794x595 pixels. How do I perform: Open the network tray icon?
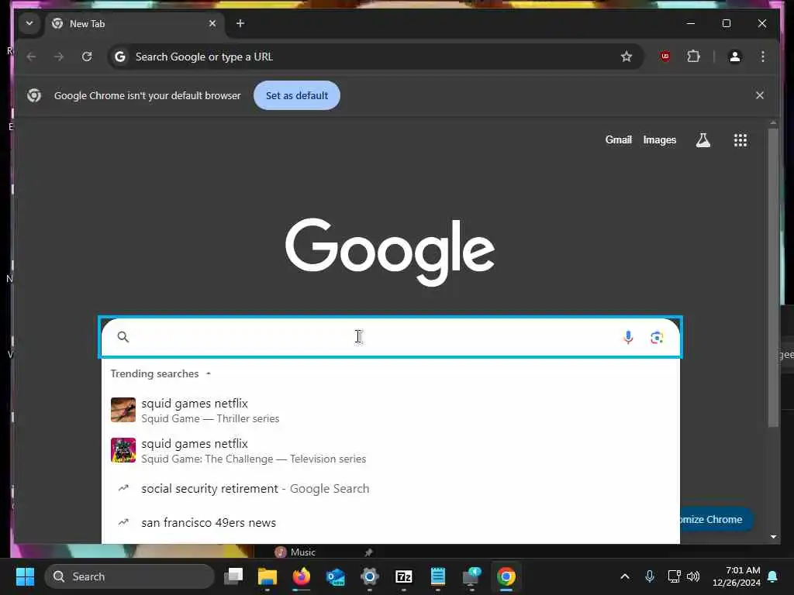click(674, 576)
